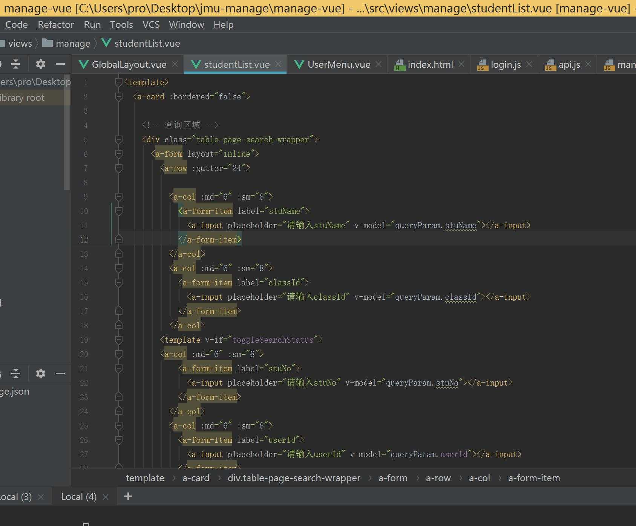Click Collapse All icon in project panel

click(16, 64)
